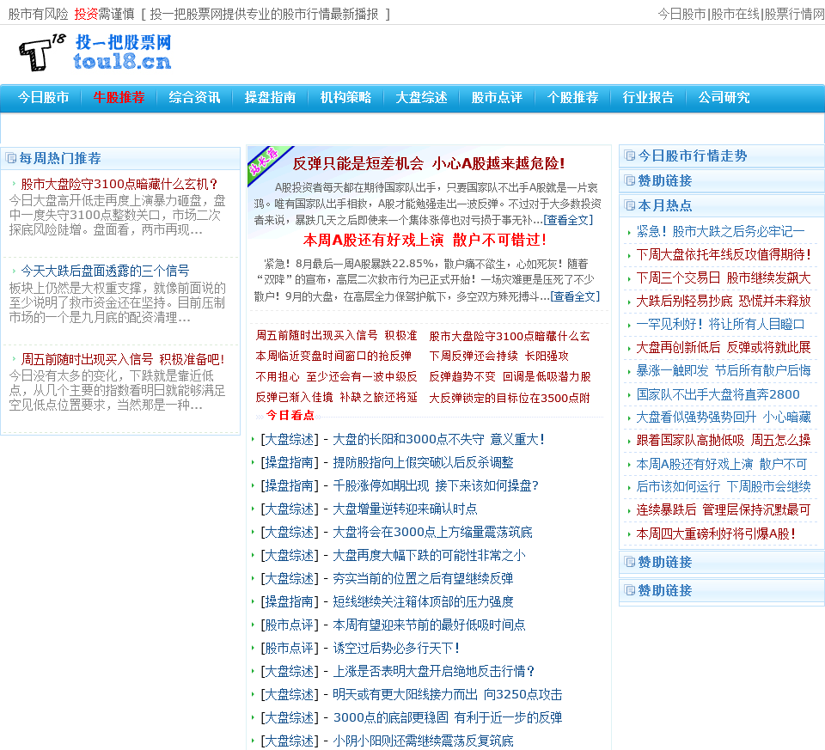Click the 今日看点 section heading
The height and width of the screenshot is (750, 825).
[x=290, y=415]
